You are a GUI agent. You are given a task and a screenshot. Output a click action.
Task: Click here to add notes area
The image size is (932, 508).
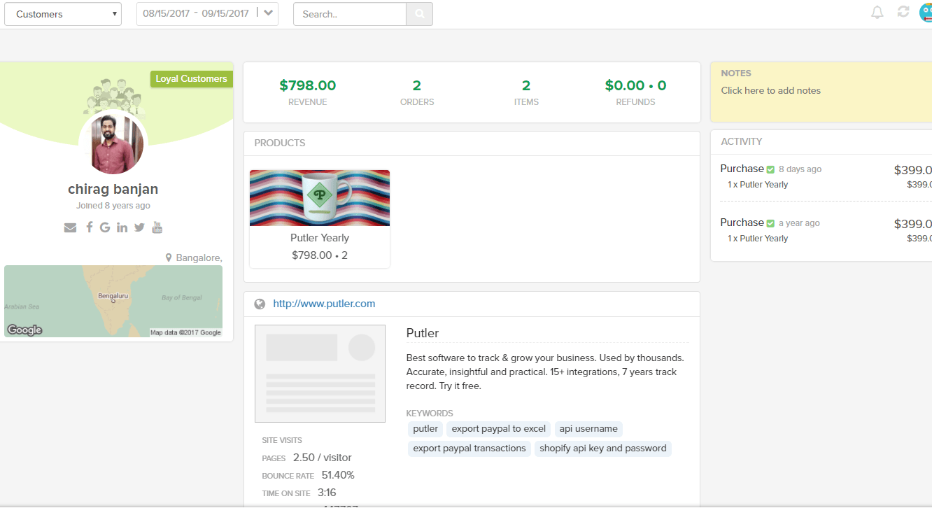tap(770, 90)
